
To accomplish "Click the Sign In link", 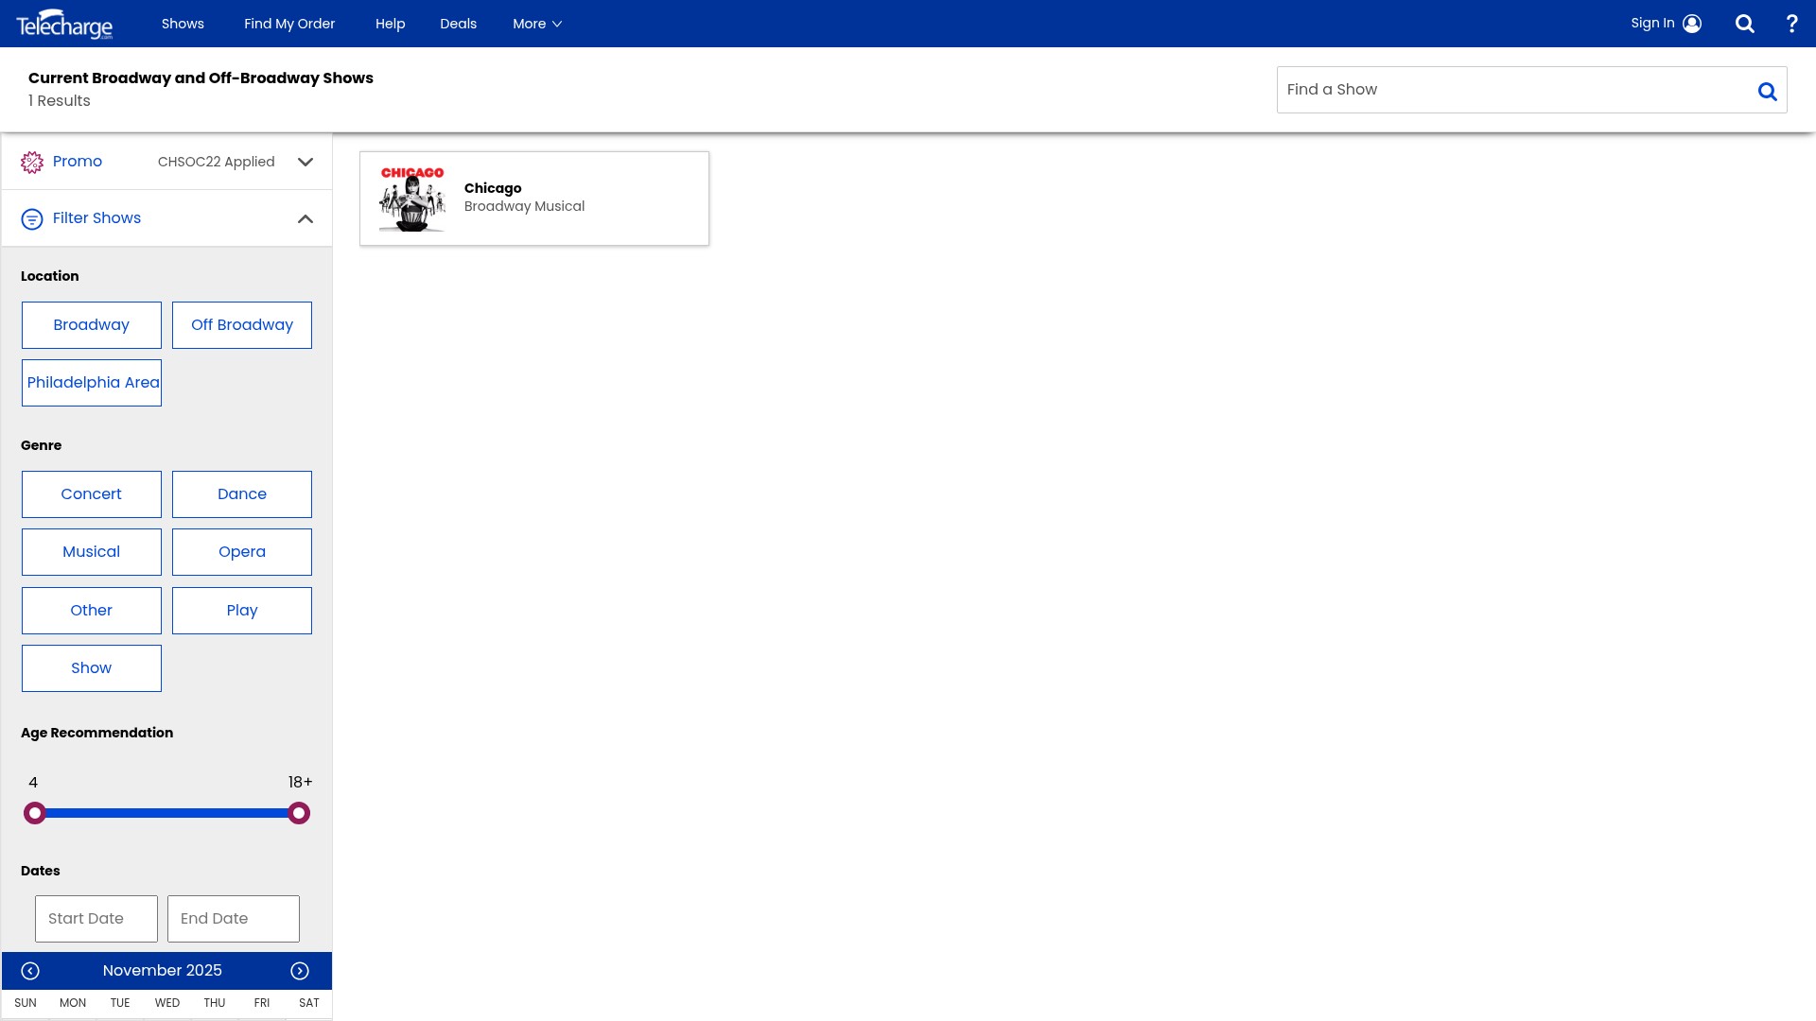I will click(1652, 24).
